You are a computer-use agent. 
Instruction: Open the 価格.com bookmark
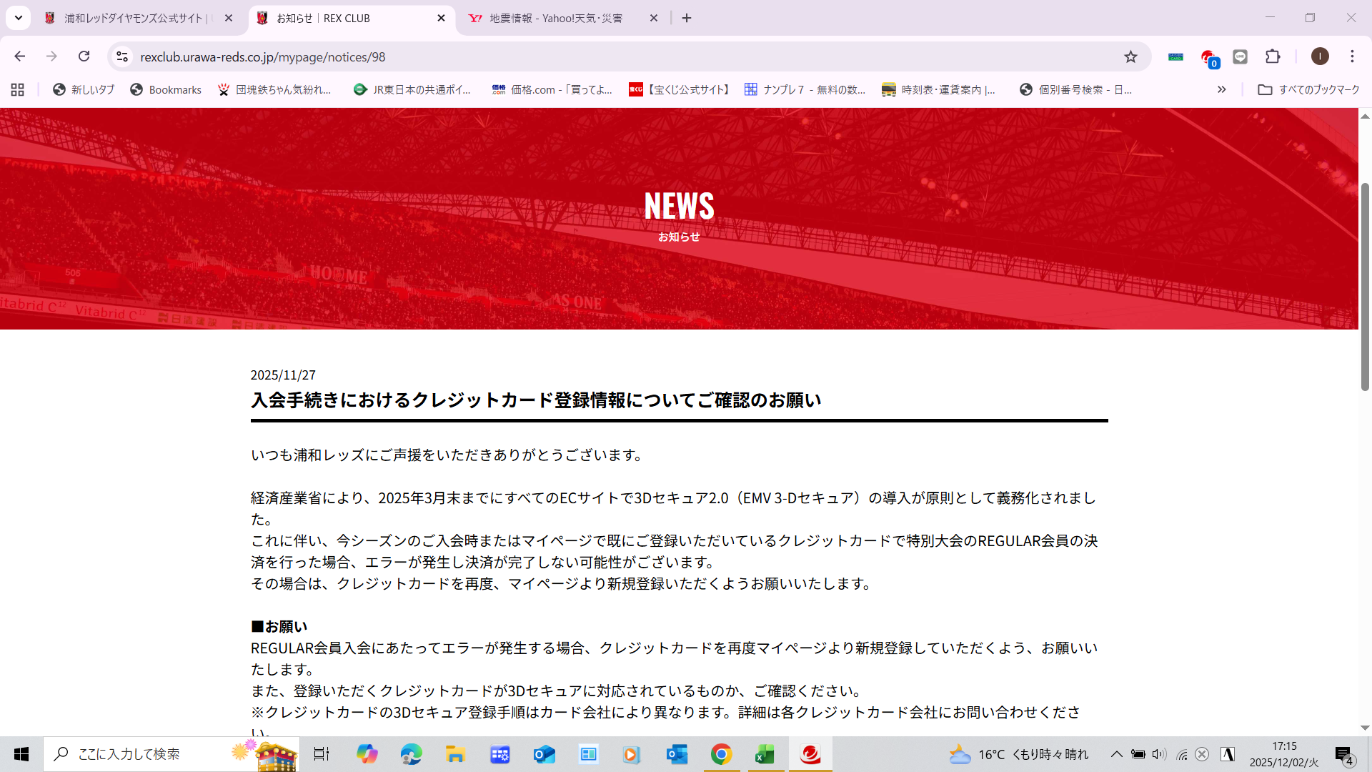(x=552, y=89)
